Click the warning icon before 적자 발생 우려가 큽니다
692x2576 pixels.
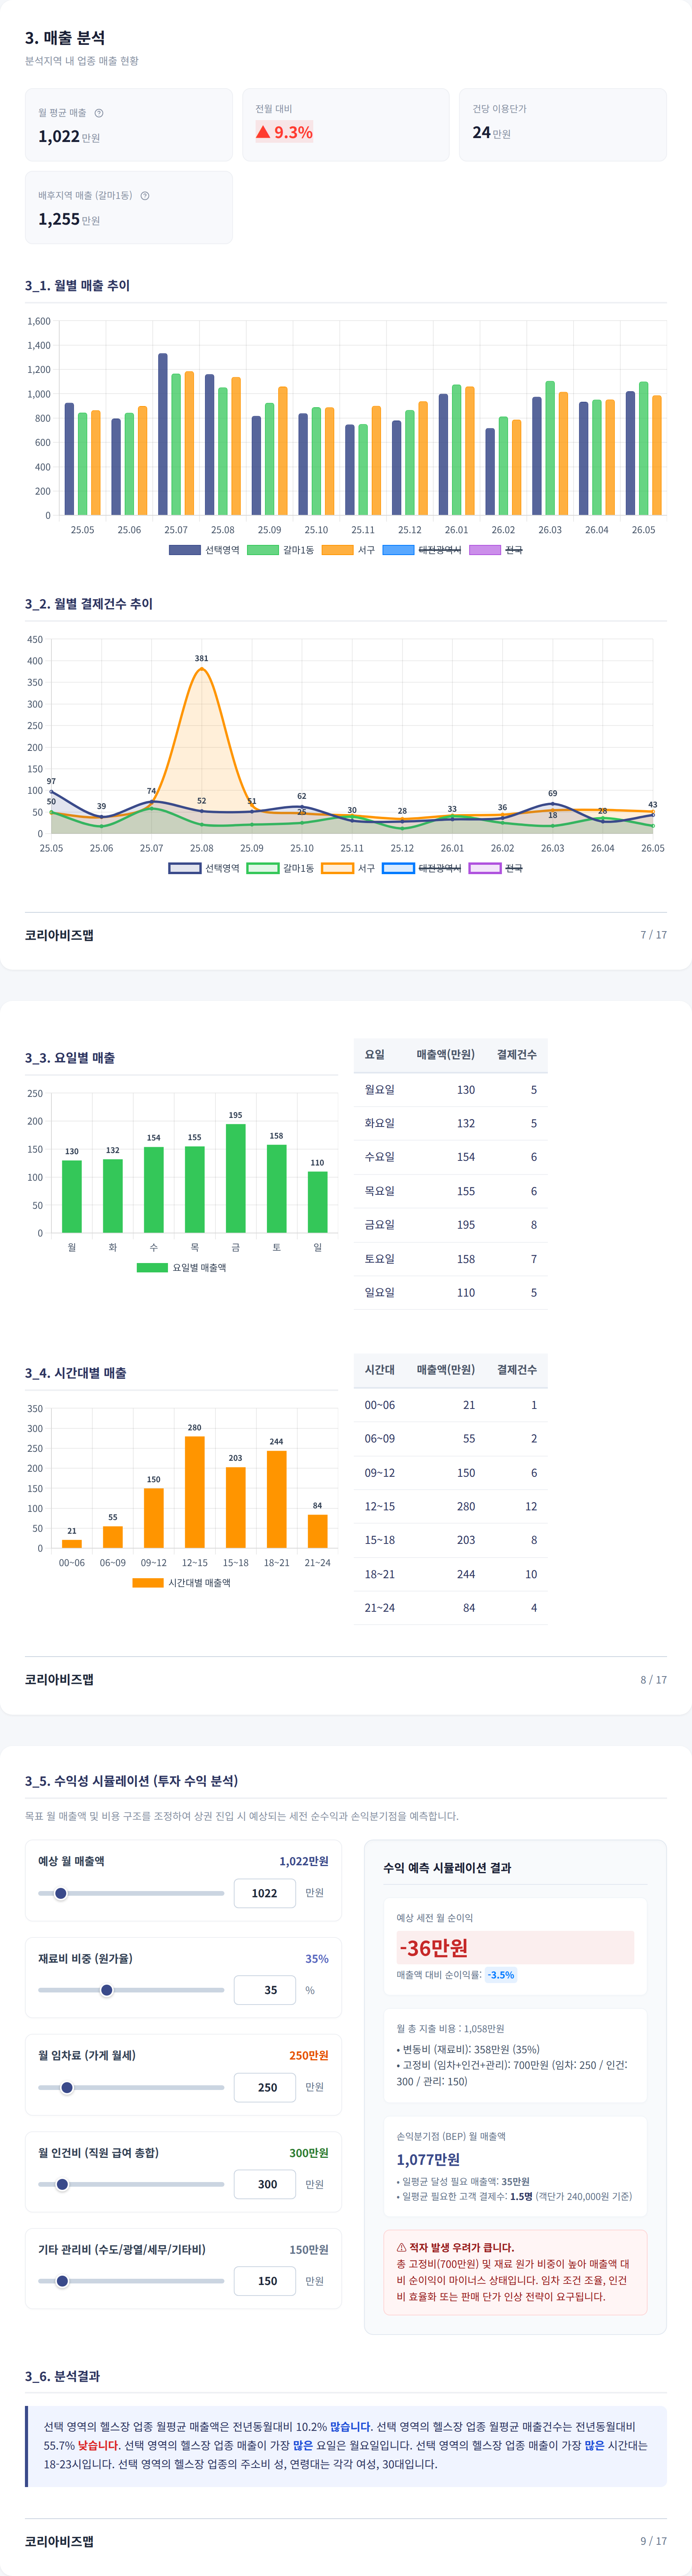click(x=401, y=2247)
